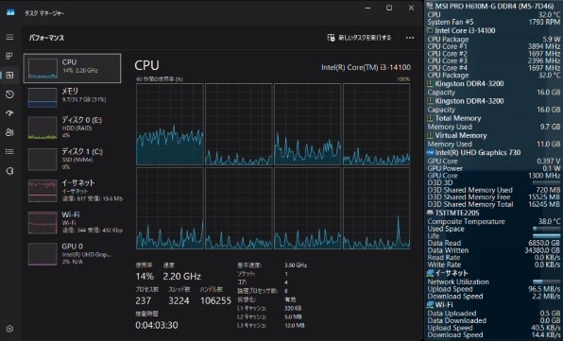Click the D3D 3D usage bar
563x341 pixels.
click(546, 182)
